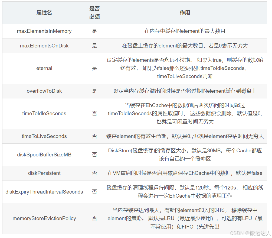Click description about 磁盘缓存的清理线程运行间隔
Image resolution: width=272 pixels, height=238 pixels.
tap(185, 192)
